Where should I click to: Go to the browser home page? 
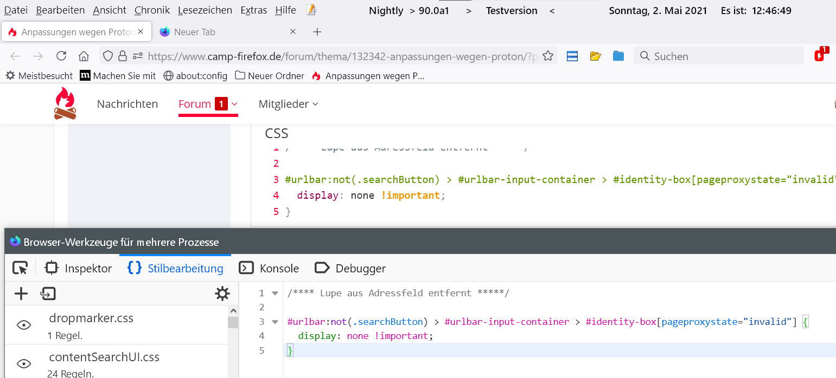[84, 56]
